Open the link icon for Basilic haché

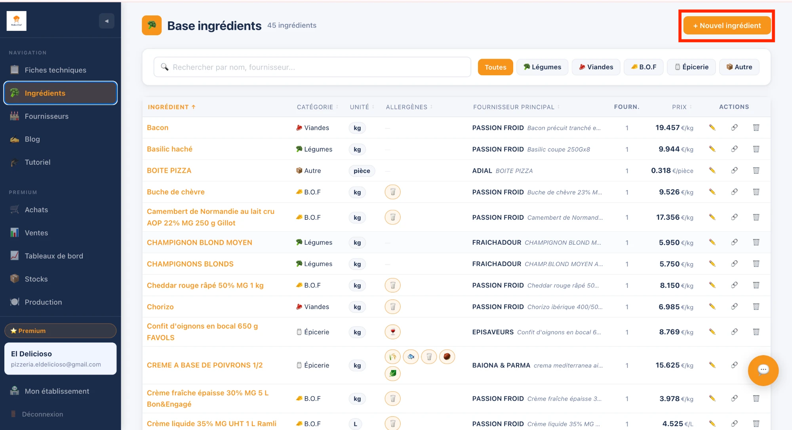[x=734, y=149]
